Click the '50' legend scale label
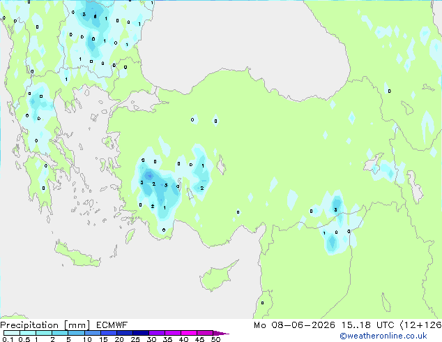The width and height of the screenshot is (442, 342). [x=215, y=339]
